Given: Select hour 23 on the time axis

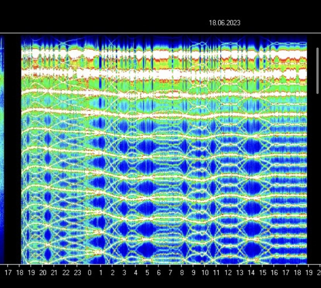Looking at the screenshot, I should click(x=78, y=273).
